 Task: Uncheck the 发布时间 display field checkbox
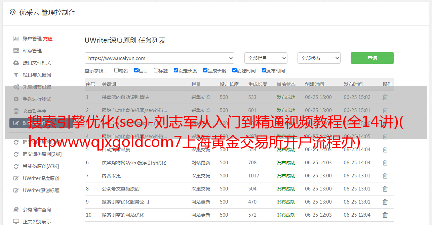click(x=264, y=70)
